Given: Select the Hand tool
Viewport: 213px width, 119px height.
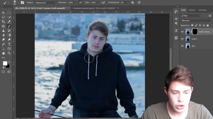Looking at the screenshot, I should point(3,53).
